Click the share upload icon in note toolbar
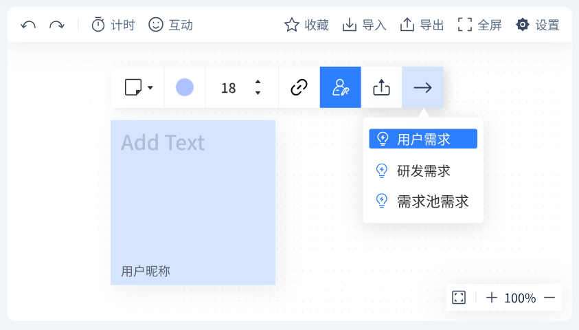The image size is (579, 330). [x=381, y=87]
